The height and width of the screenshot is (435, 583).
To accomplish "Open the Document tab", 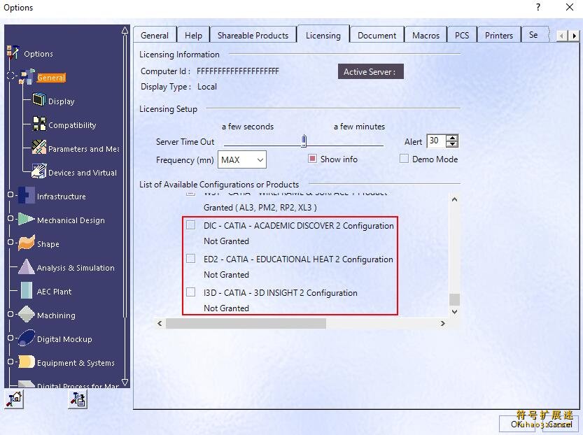I will pos(377,35).
